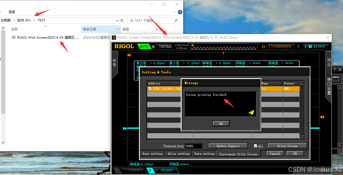Click the D delay value 1.10388000ms
Viewport: 343px width, 175px height.
tap(280, 47)
